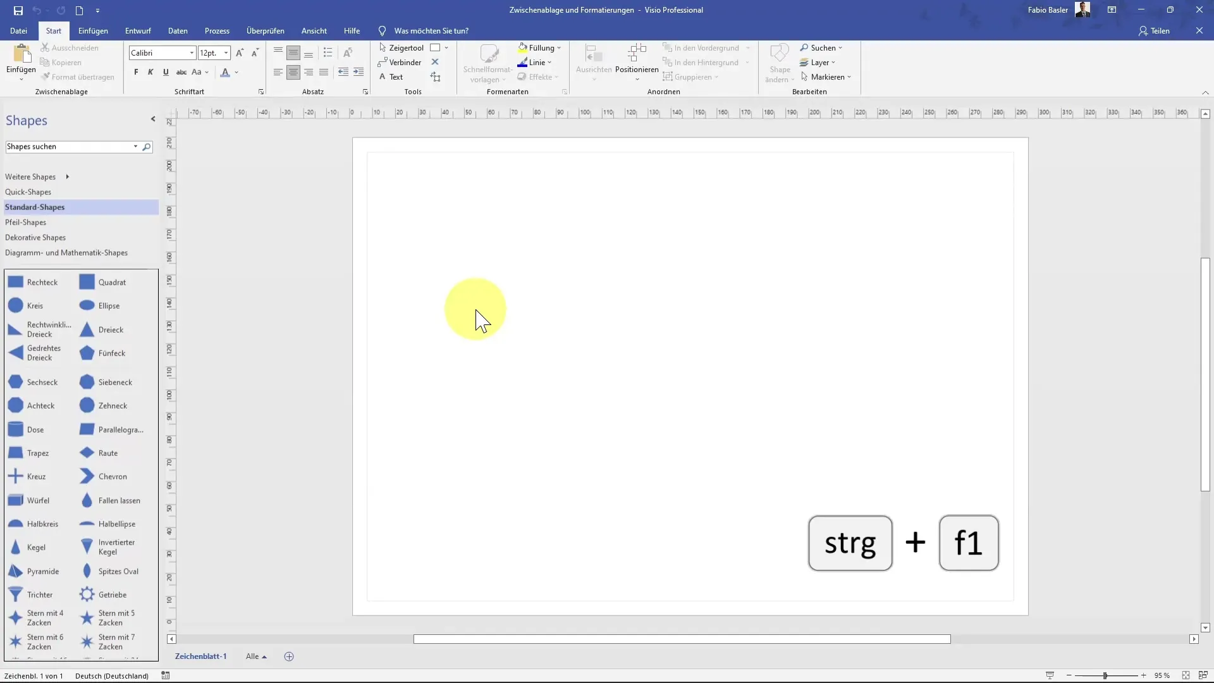Open the Positionieren menu
Image resolution: width=1214 pixels, height=683 pixels.
(x=637, y=63)
